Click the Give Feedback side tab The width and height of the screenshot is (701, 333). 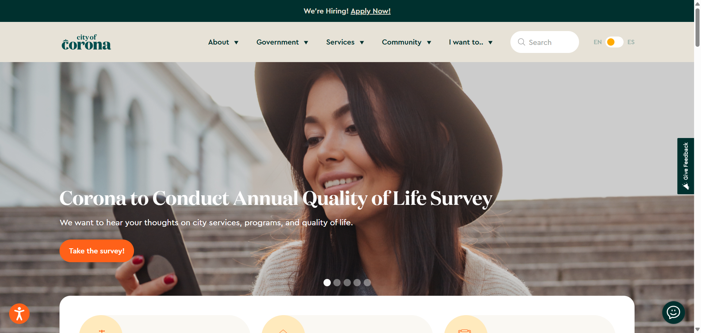pos(686,166)
